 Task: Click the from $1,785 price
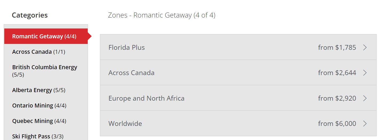point(337,47)
